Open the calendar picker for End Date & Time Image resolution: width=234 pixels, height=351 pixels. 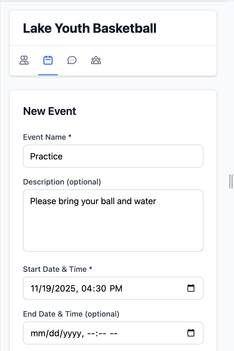(x=191, y=333)
